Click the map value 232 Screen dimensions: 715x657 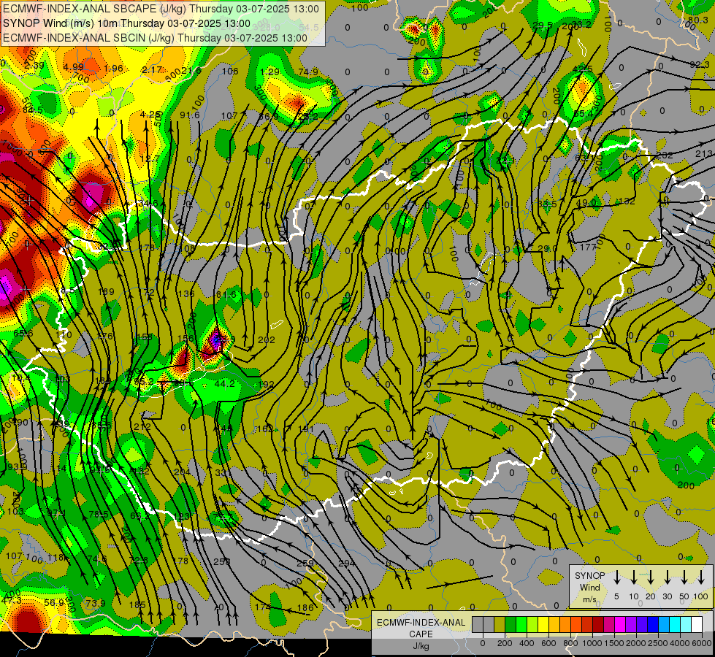pos(665,155)
